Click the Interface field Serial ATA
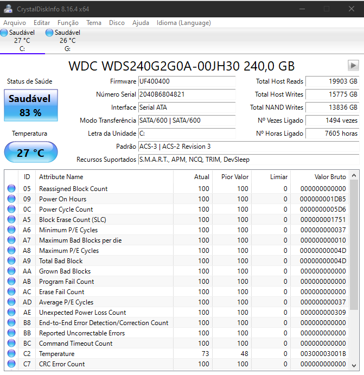 click(x=187, y=107)
